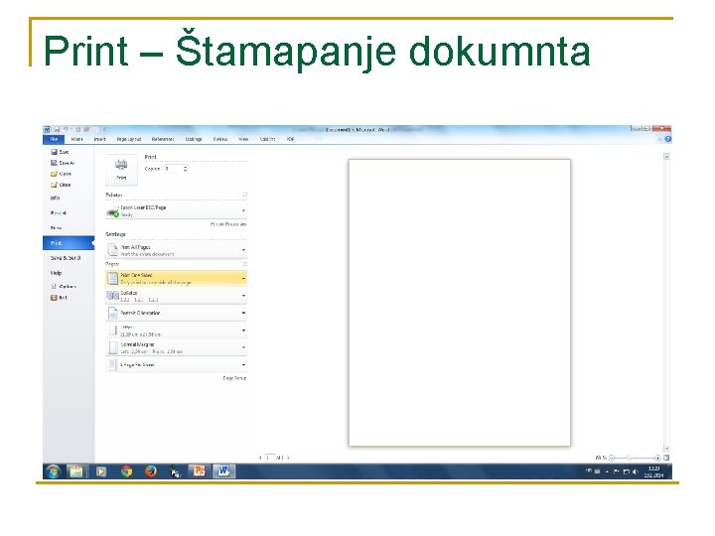Click the current page number field
Screen dimensions: 715x536
[x=270, y=458]
